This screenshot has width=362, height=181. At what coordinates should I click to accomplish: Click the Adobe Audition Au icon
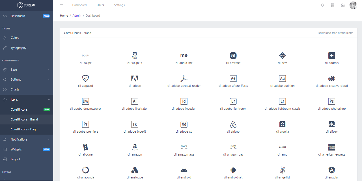(282, 78)
